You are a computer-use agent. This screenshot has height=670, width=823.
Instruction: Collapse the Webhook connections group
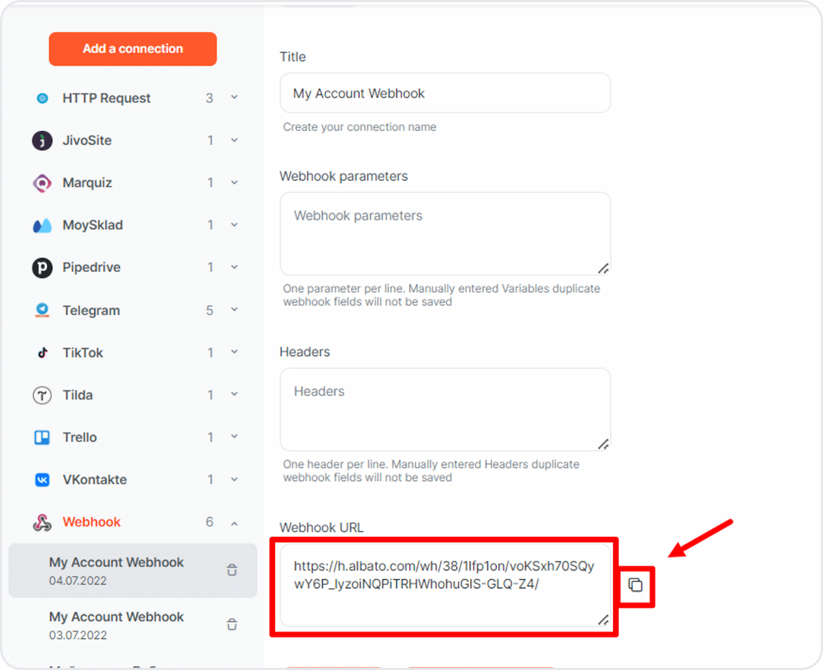tap(234, 523)
